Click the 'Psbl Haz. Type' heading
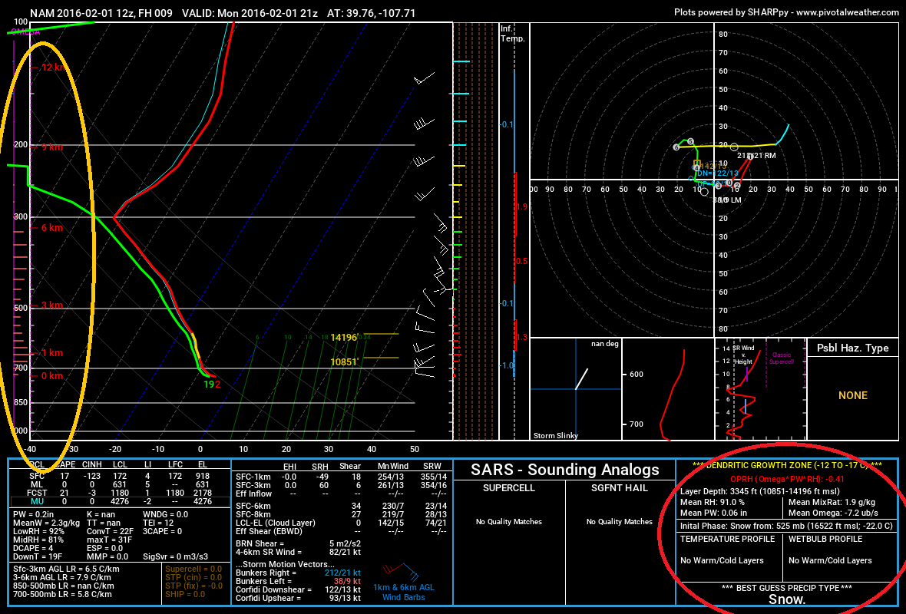Viewport: 906px width, 614px height. pos(852,348)
